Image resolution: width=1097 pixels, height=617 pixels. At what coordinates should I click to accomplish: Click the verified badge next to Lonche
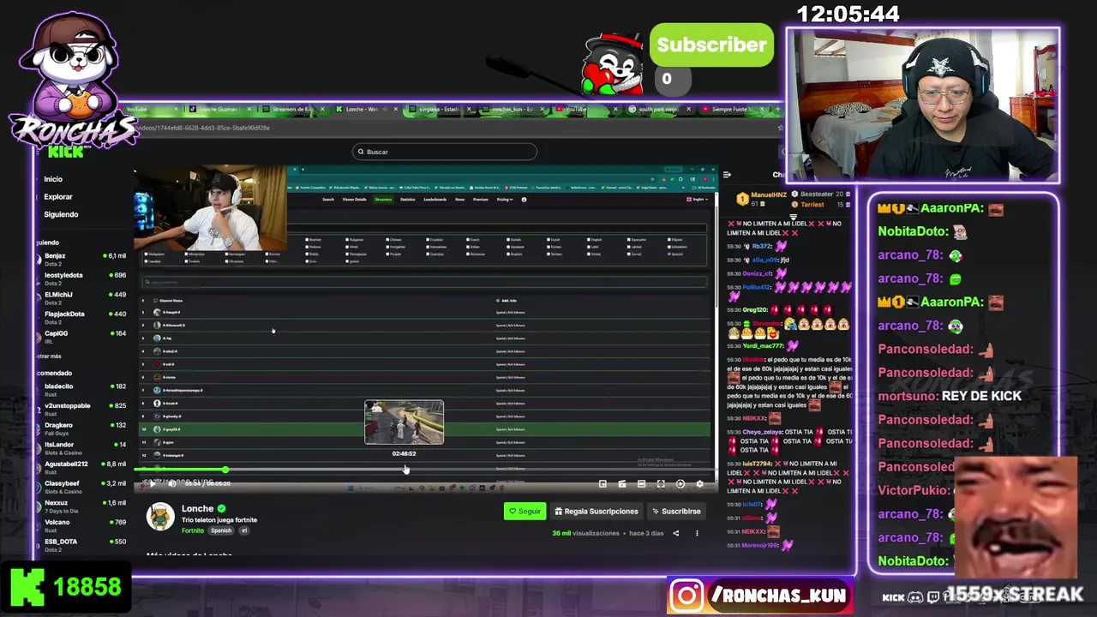point(221,509)
